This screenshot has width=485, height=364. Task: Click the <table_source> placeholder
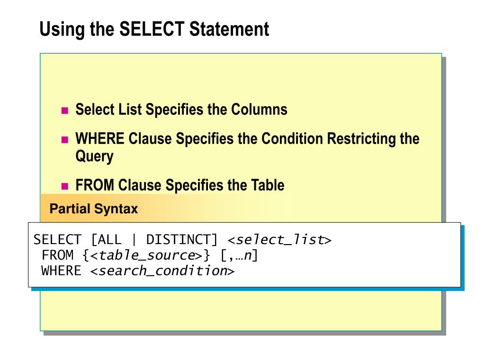click(146, 255)
